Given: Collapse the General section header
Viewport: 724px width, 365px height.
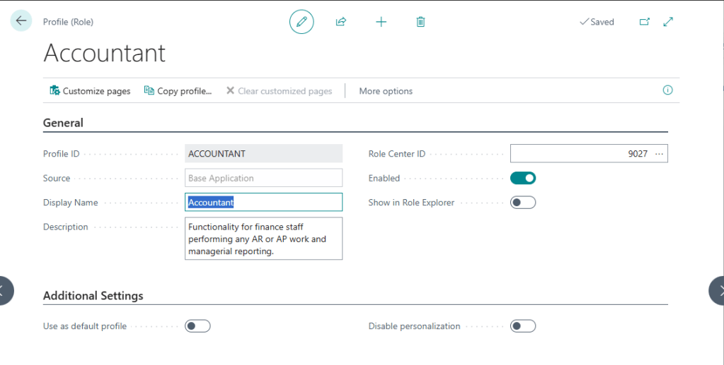Looking at the screenshot, I should 64,123.
